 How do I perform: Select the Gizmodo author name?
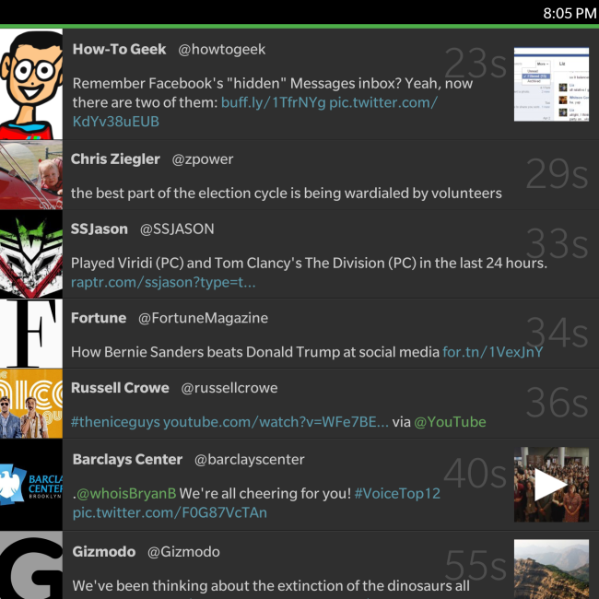104,552
